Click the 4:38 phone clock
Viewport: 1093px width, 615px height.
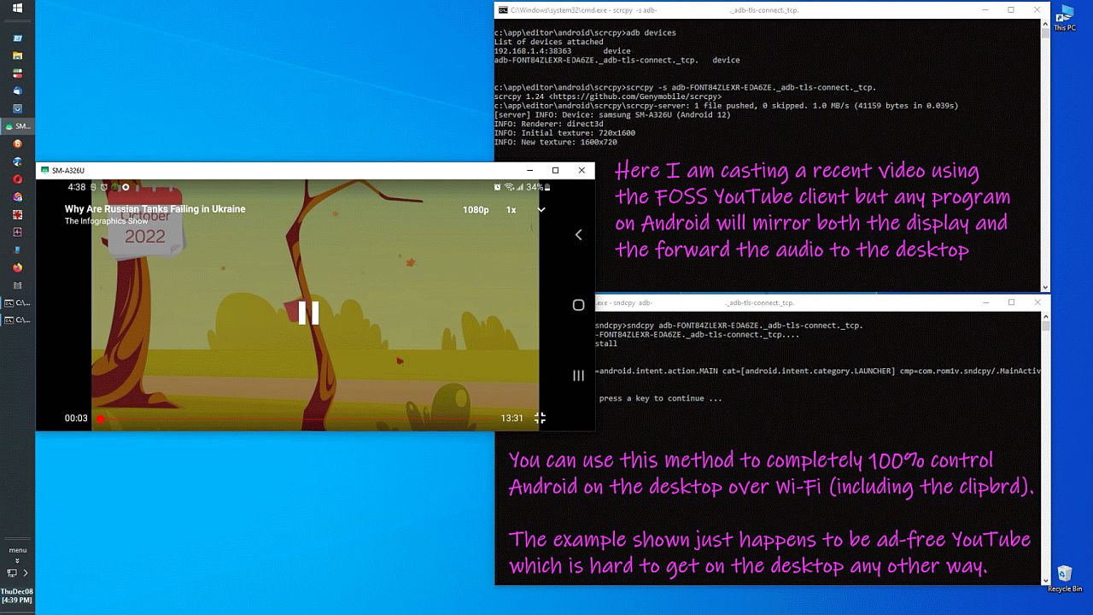point(77,187)
